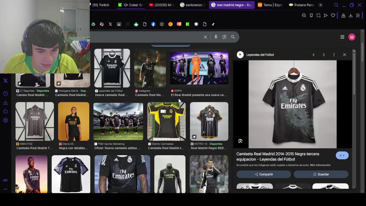
Task: Clear the Google search box text
Action: point(205,37)
